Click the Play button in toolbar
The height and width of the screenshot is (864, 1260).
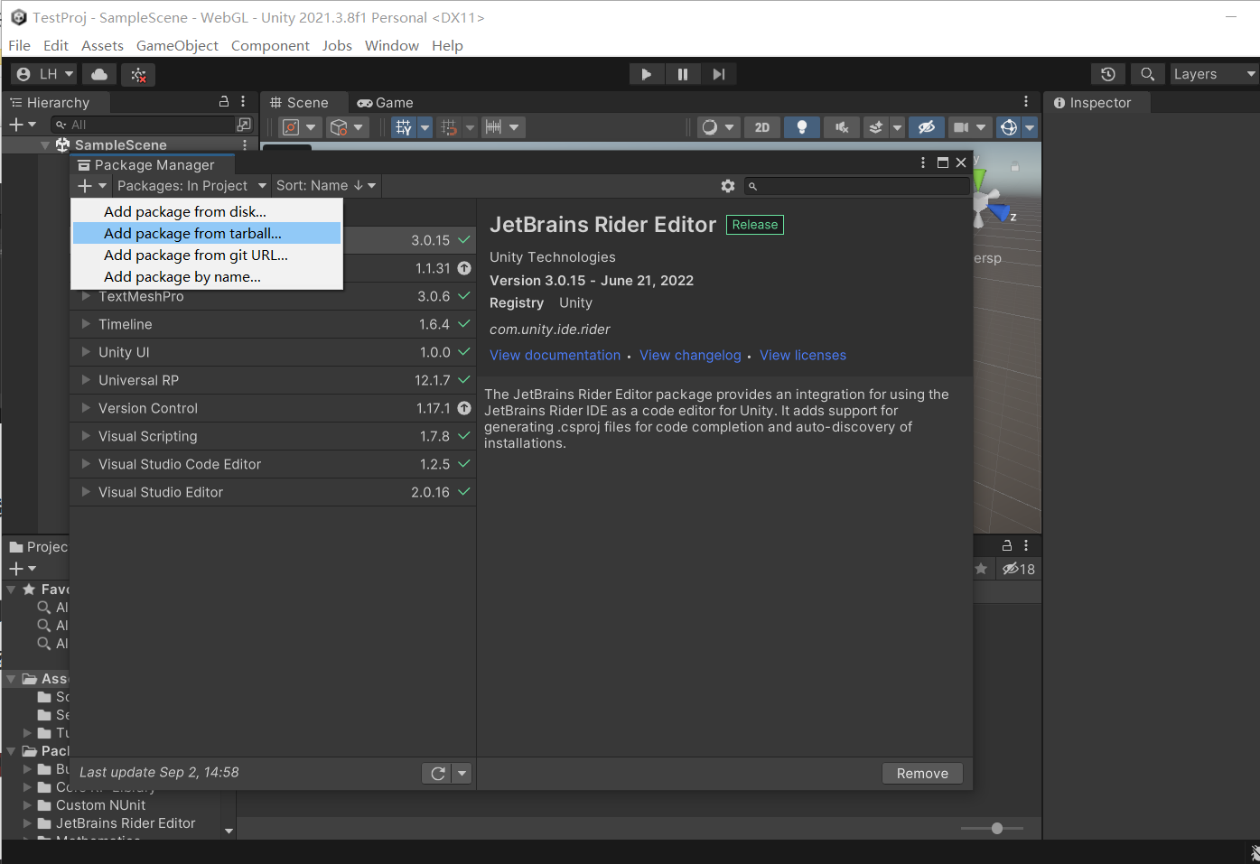point(647,74)
